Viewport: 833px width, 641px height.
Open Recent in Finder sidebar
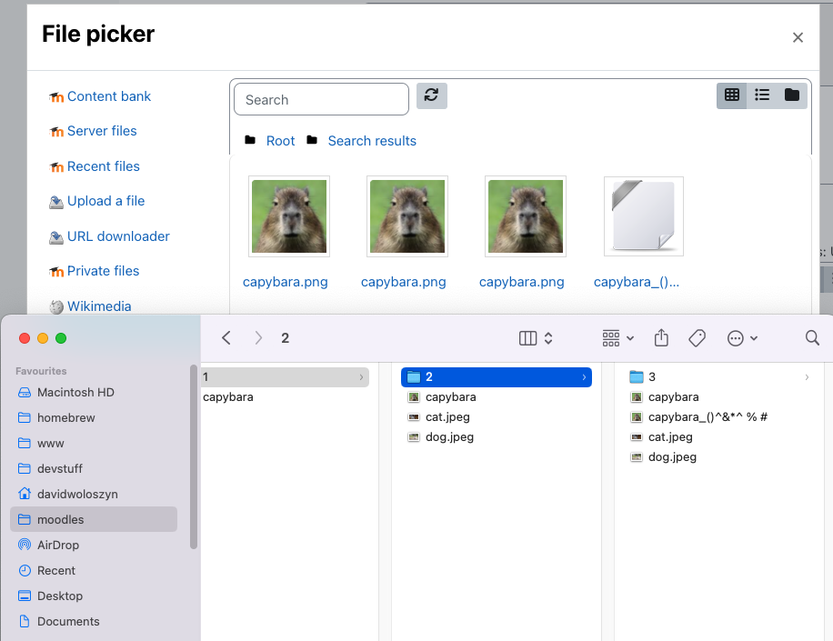click(94, 571)
